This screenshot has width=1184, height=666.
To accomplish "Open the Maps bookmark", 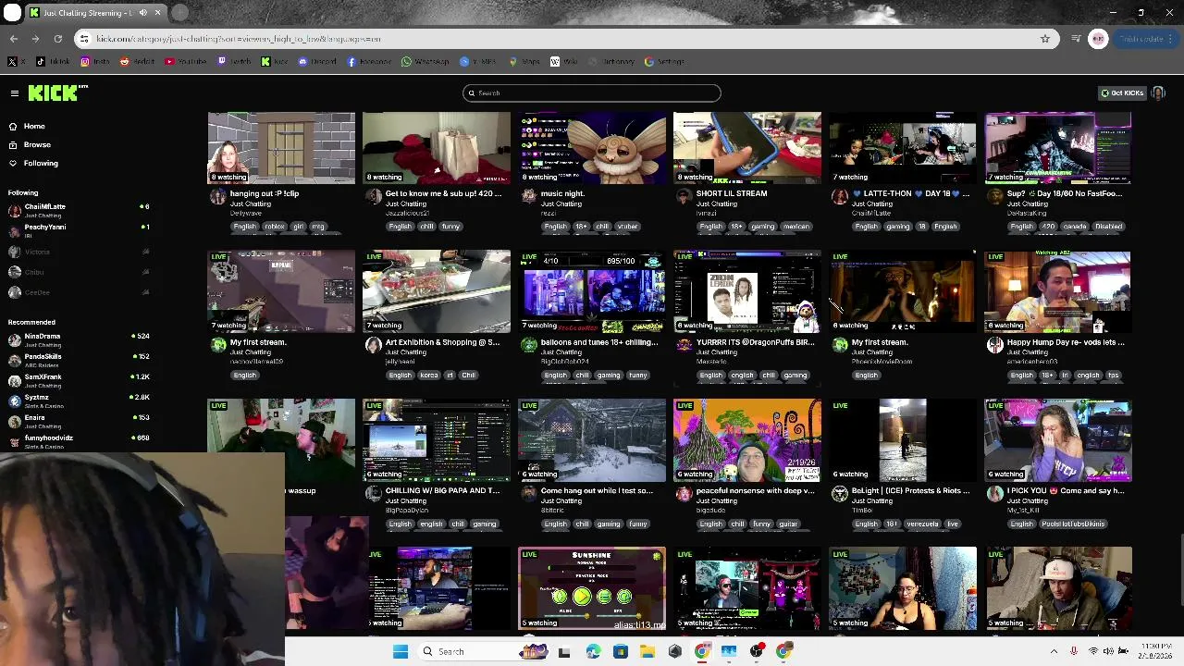I will tap(524, 62).
